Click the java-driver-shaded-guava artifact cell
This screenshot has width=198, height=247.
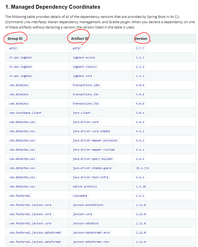click(92, 168)
